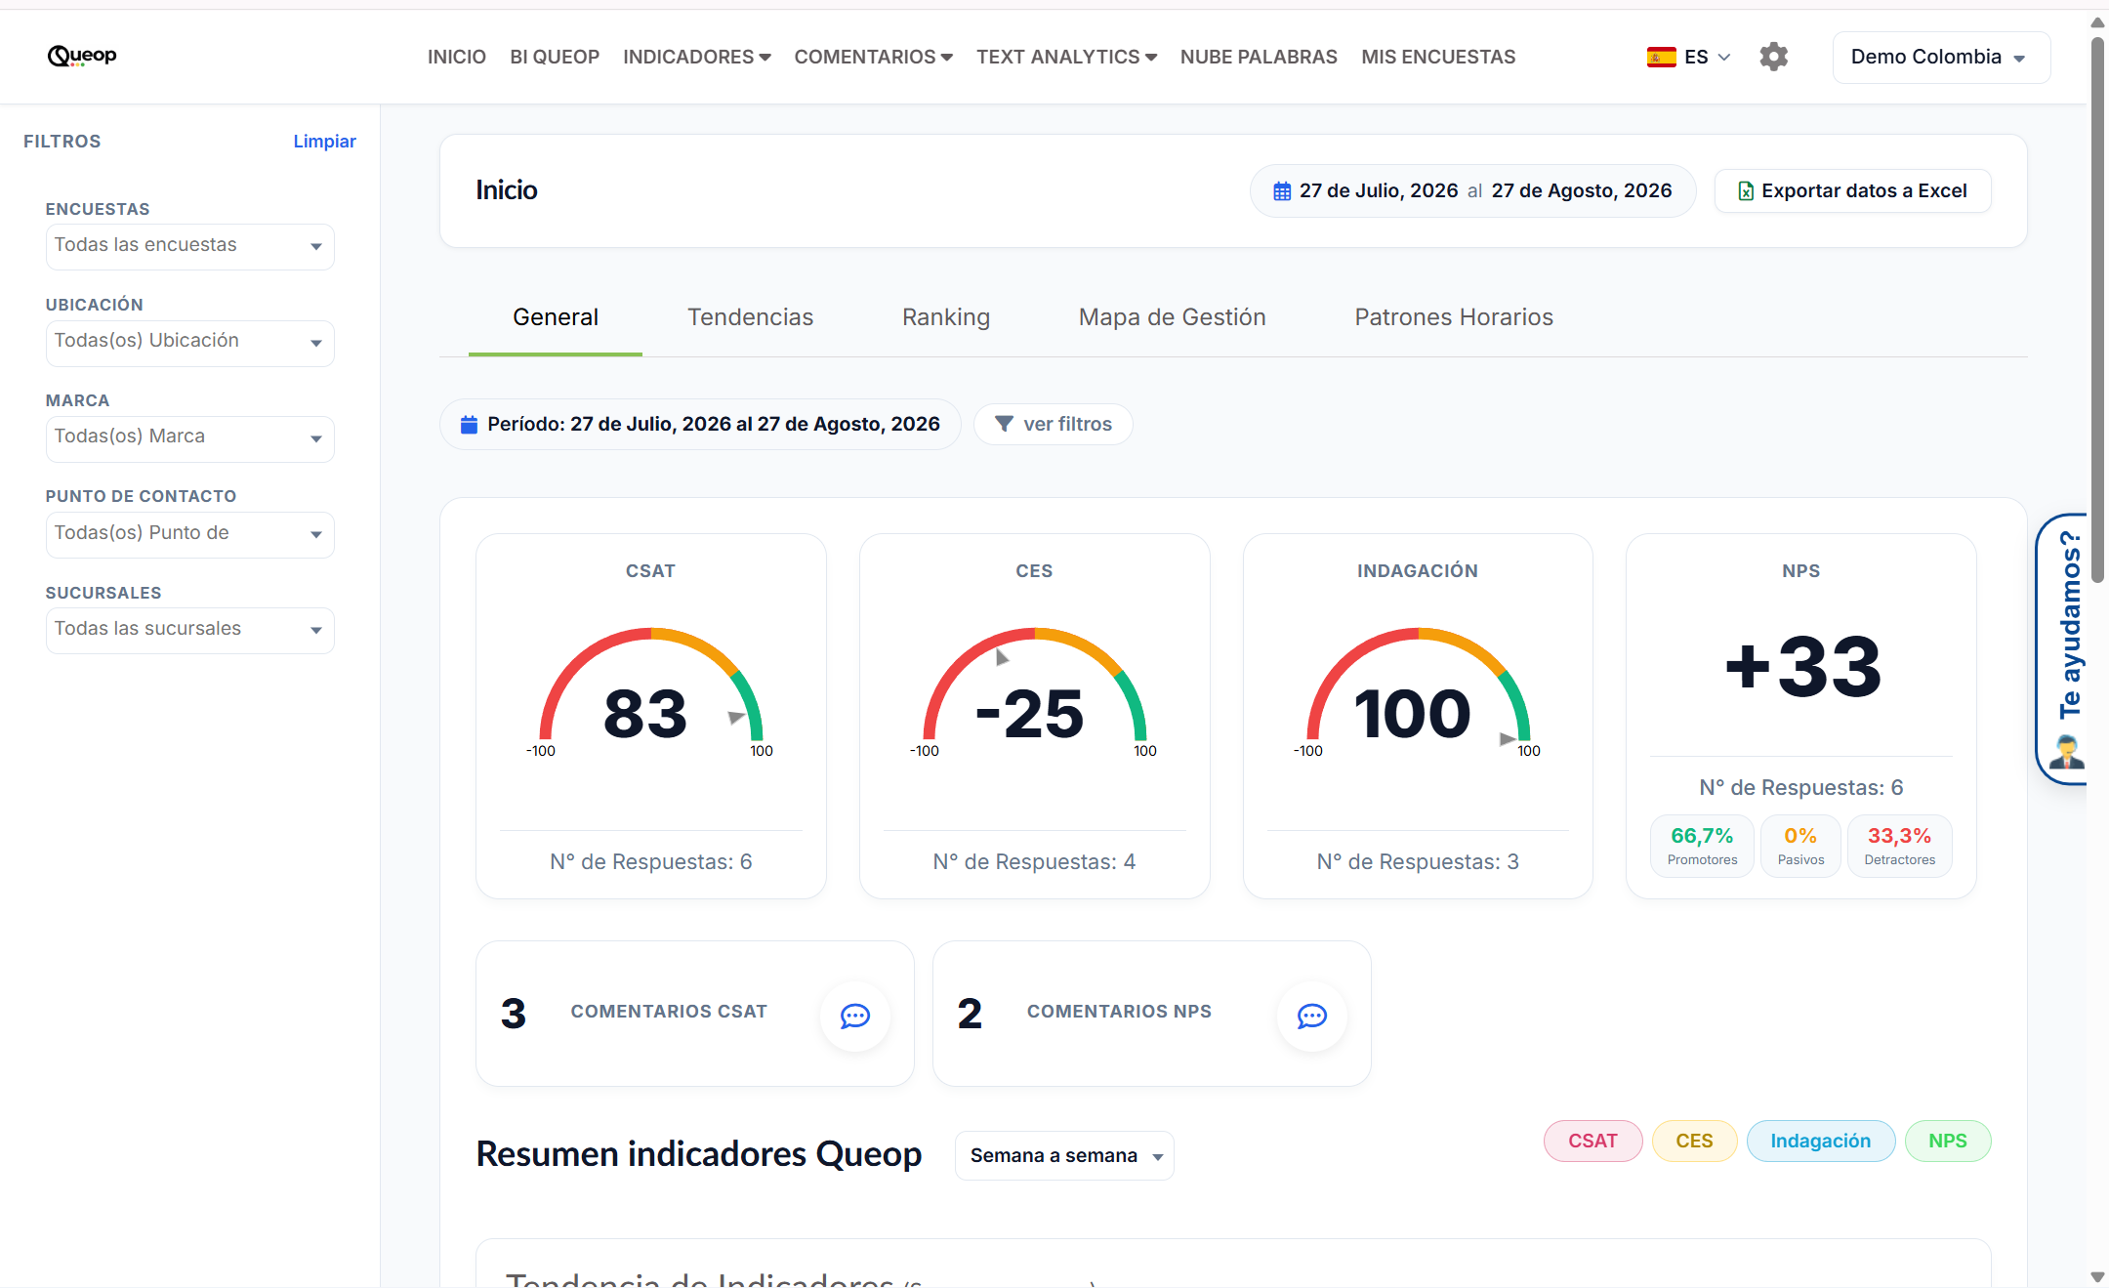Toggle the NPS indicator pill

coord(1947,1141)
